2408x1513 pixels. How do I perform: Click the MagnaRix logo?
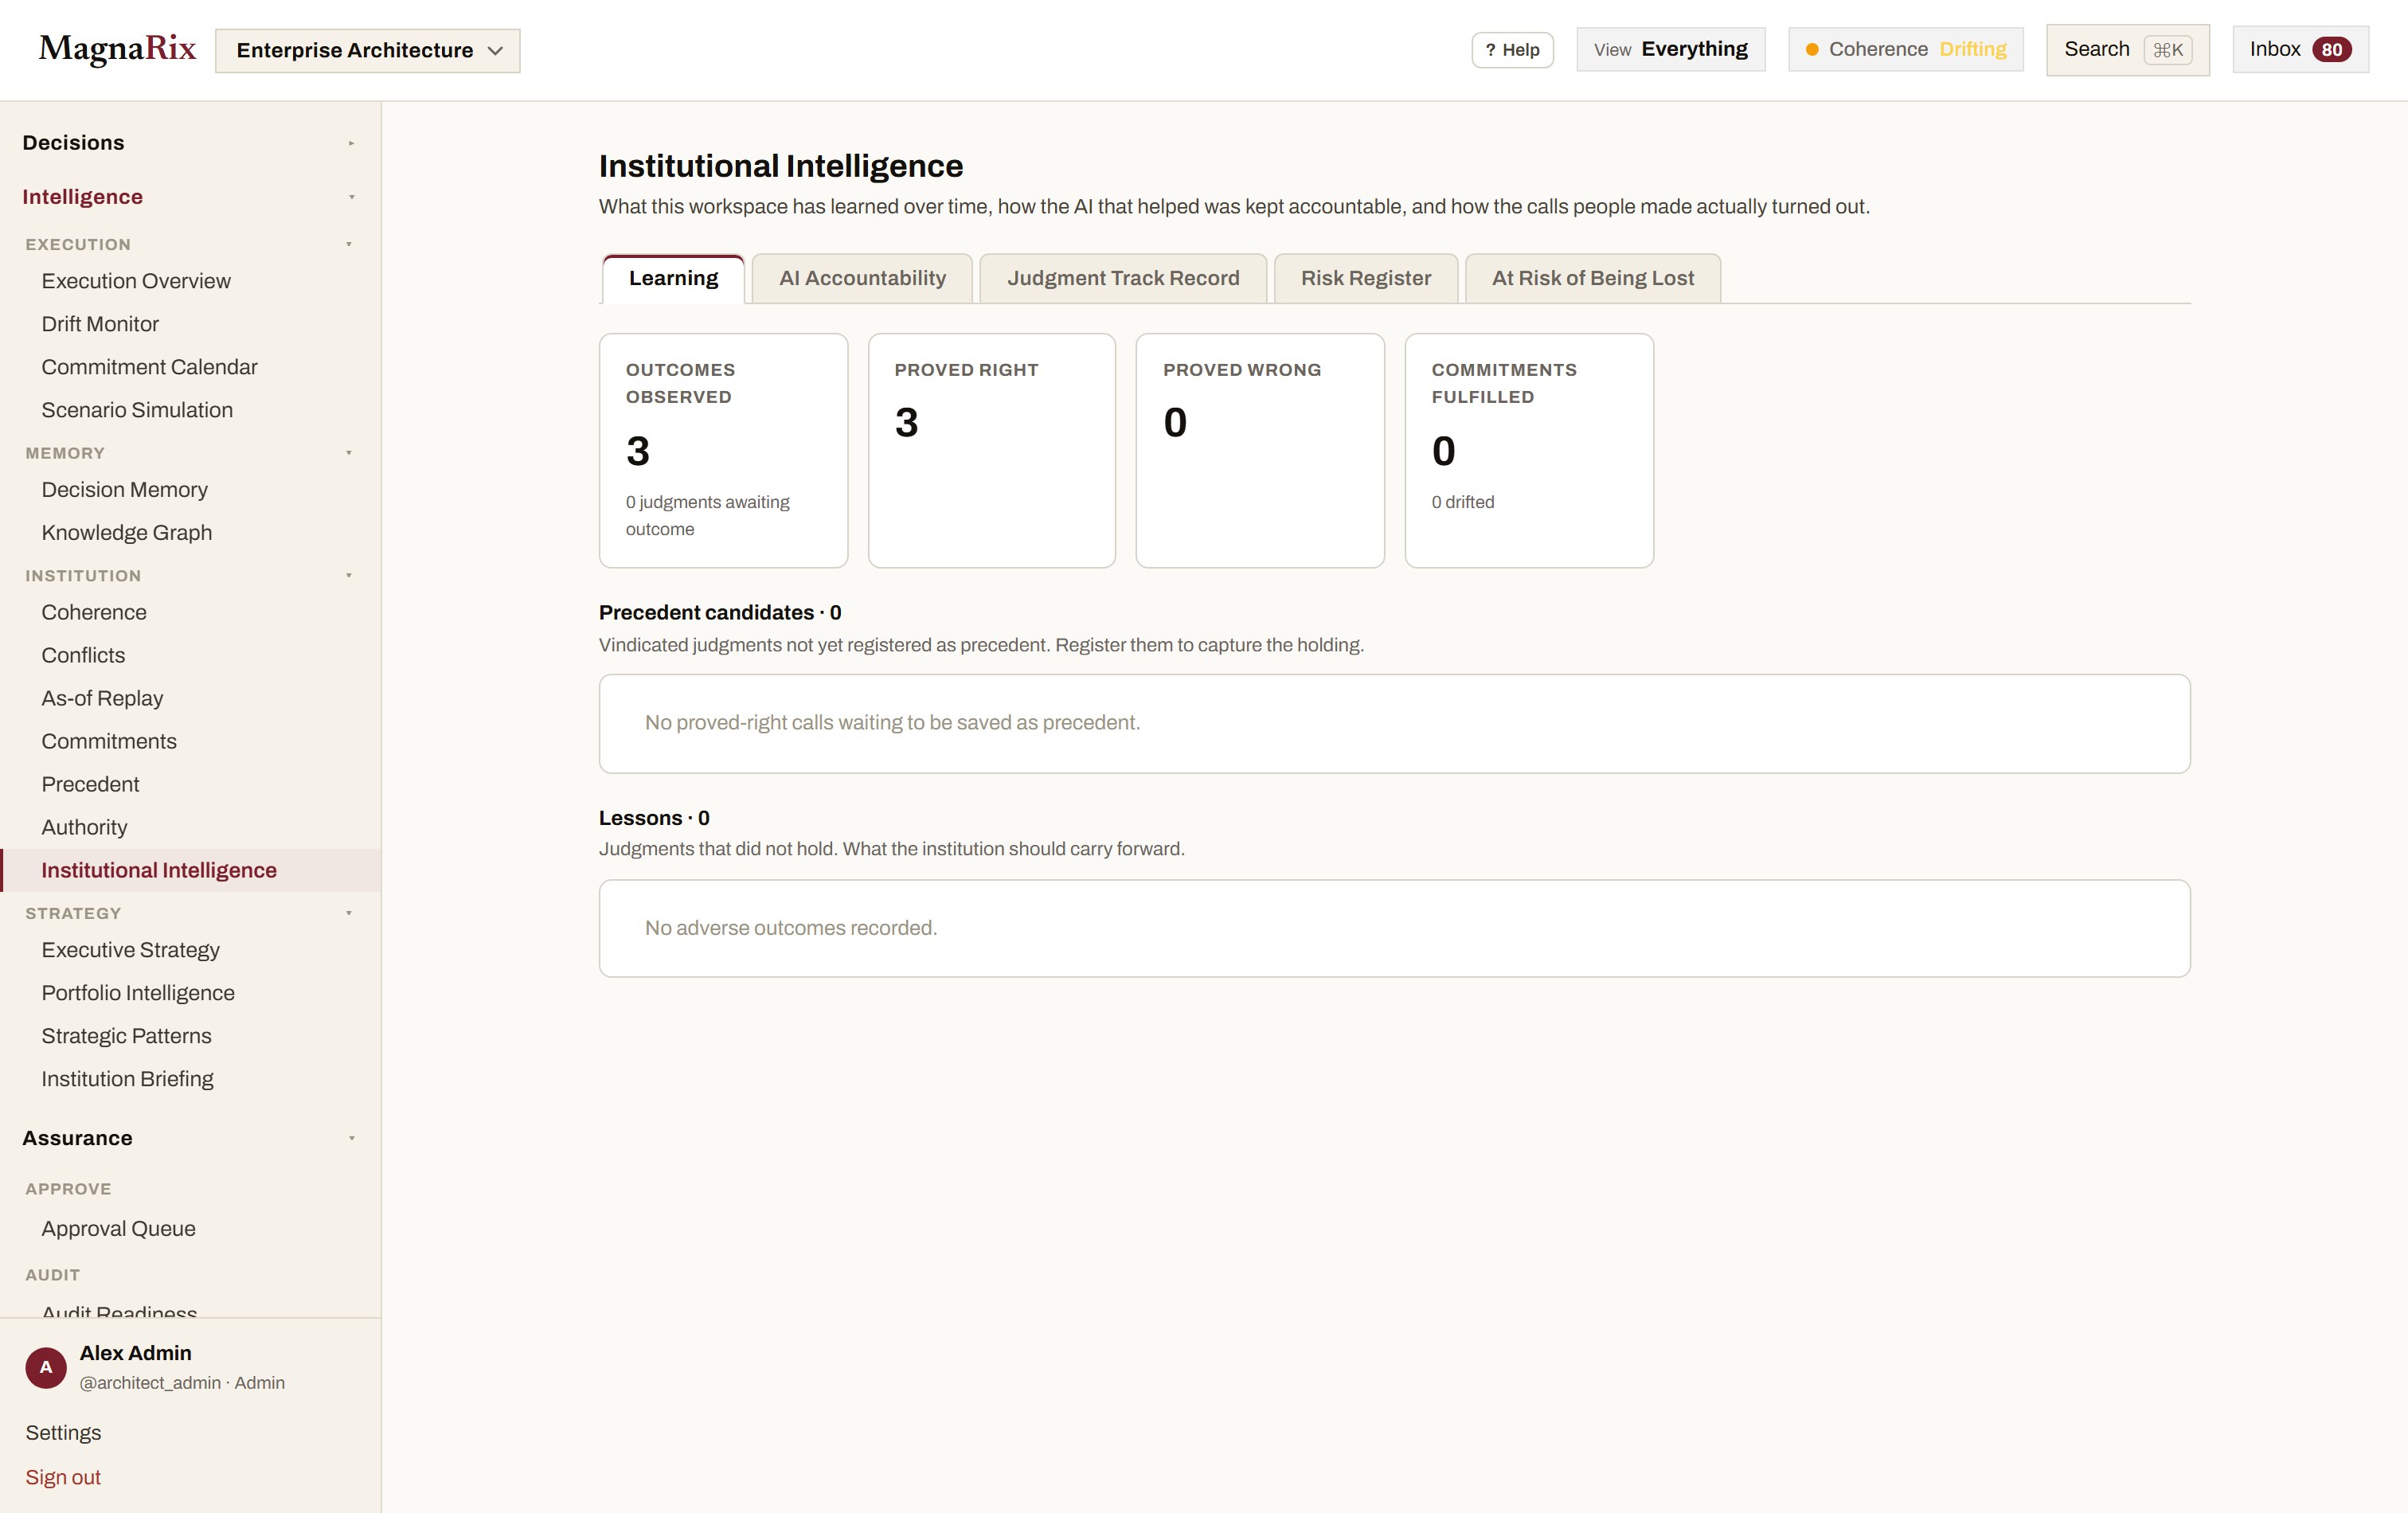click(117, 49)
